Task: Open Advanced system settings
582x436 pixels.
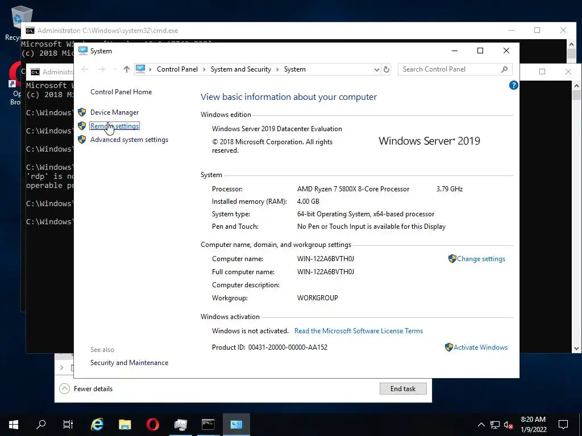Action: point(129,140)
